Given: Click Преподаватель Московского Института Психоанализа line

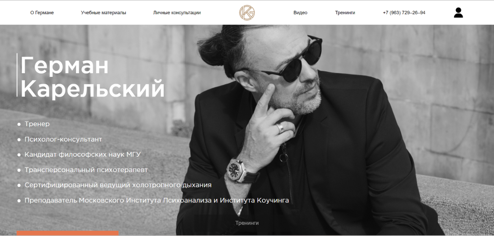Looking at the screenshot, I should click(x=157, y=201).
